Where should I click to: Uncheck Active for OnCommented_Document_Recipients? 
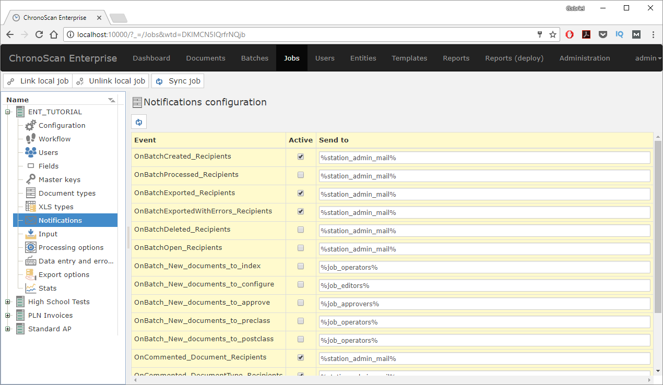(301, 357)
